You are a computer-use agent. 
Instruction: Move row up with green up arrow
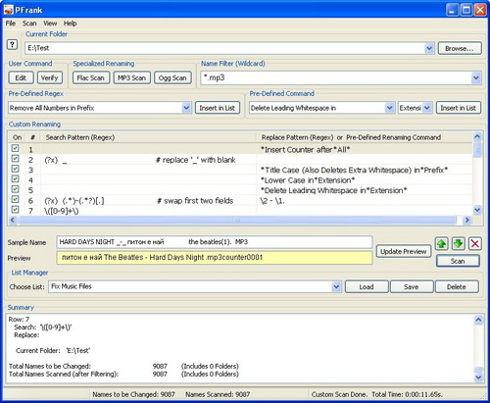(x=442, y=243)
